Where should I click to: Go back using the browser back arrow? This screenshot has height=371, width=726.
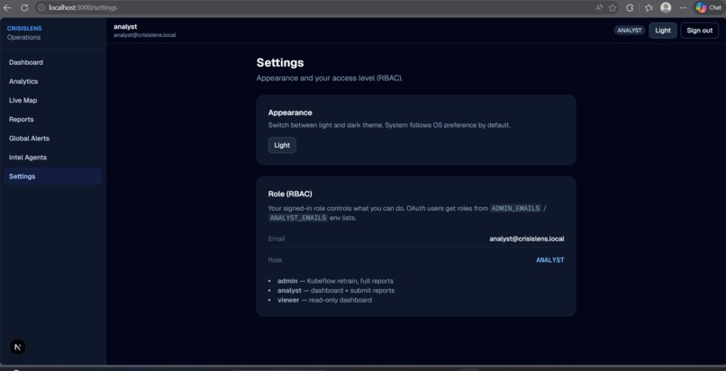tap(7, 7)
